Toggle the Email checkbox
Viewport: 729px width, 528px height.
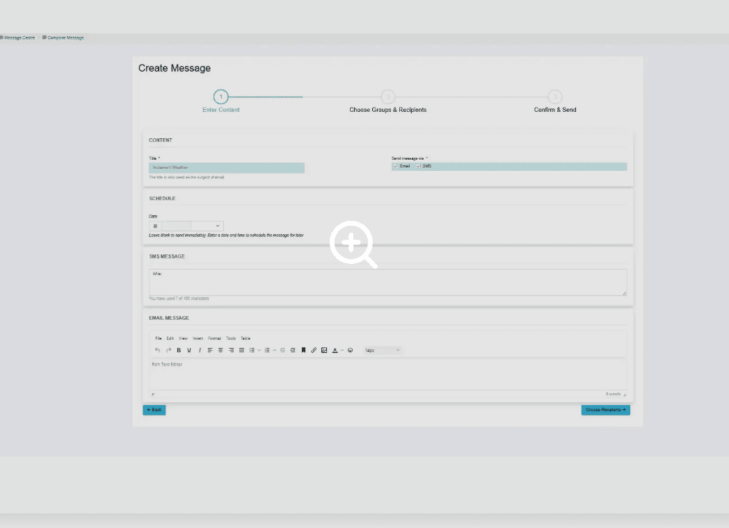(395, 166)
